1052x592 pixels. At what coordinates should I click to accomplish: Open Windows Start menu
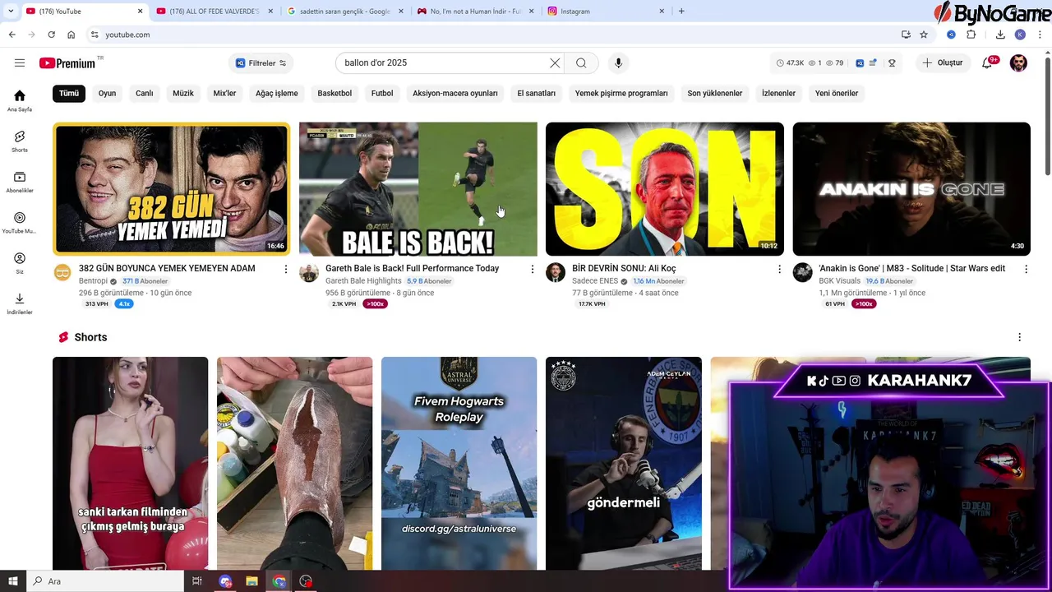(x=12, y=581)
